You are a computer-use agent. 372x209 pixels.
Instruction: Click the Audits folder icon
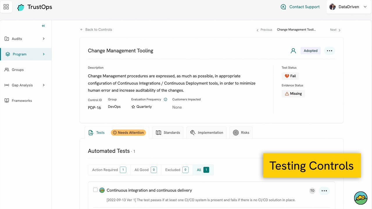(7, 39)
